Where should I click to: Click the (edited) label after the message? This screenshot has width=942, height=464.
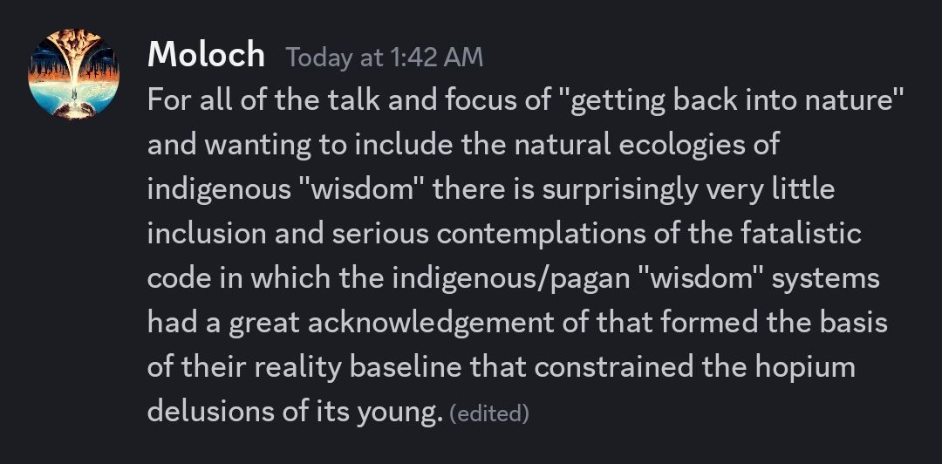coord(489,413)
